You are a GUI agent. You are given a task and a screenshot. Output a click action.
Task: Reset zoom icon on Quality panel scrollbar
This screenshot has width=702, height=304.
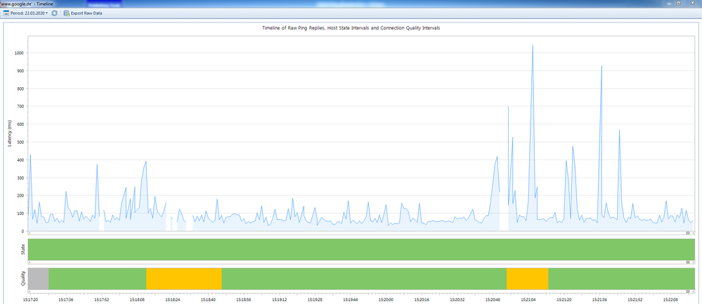689,291
